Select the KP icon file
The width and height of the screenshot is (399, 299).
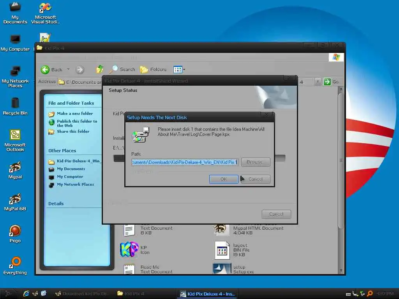pyautogui.click(x=129, y=250)
